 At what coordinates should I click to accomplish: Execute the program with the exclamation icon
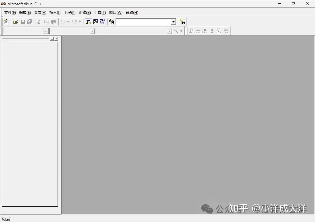coord(211,31)
